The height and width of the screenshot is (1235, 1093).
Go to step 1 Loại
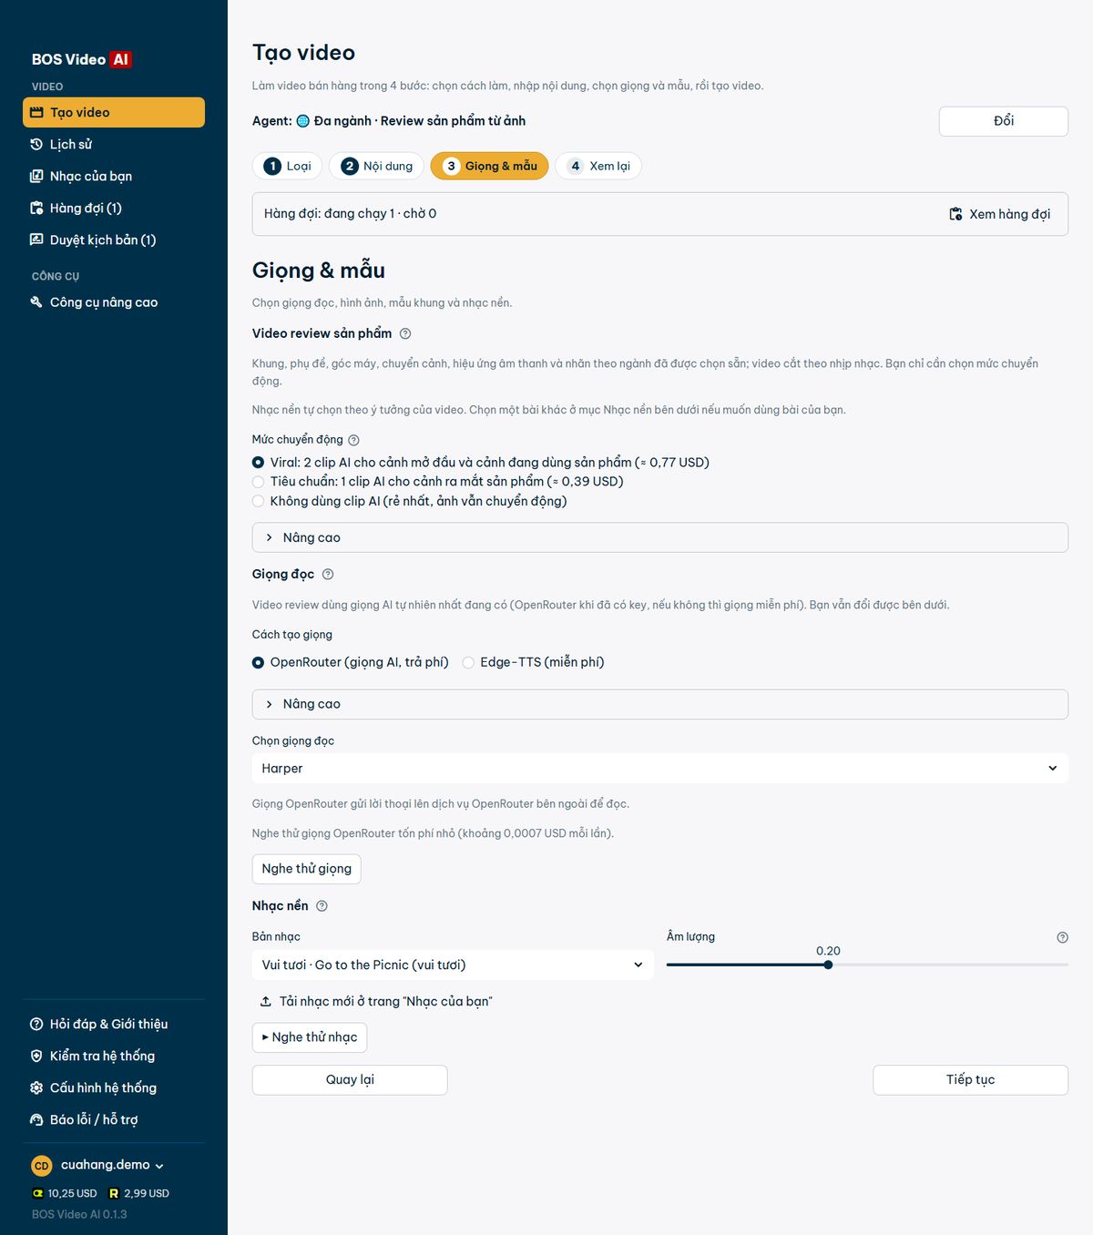pos(287,166)
